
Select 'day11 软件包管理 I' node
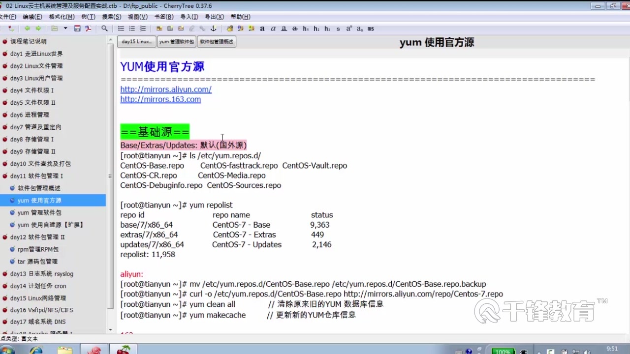coord(36,176)
